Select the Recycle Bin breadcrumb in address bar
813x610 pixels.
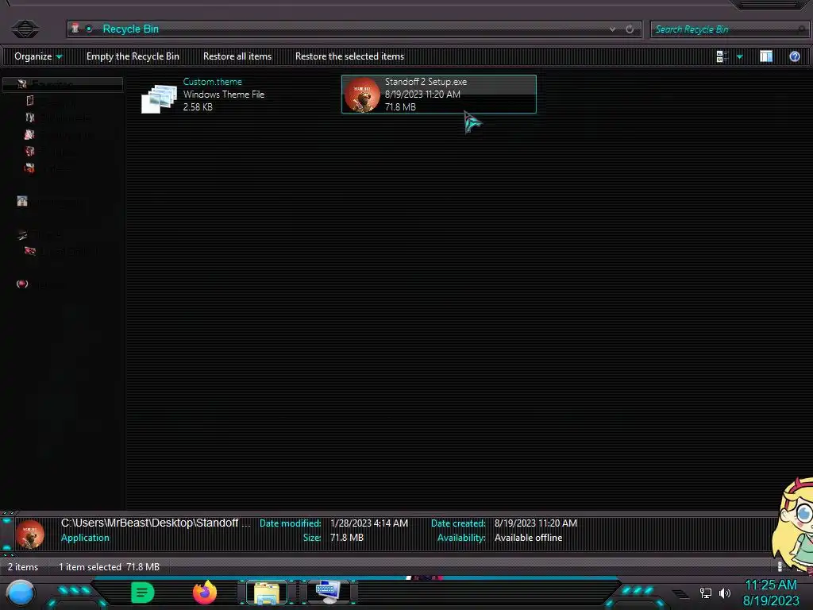[131, 29]
